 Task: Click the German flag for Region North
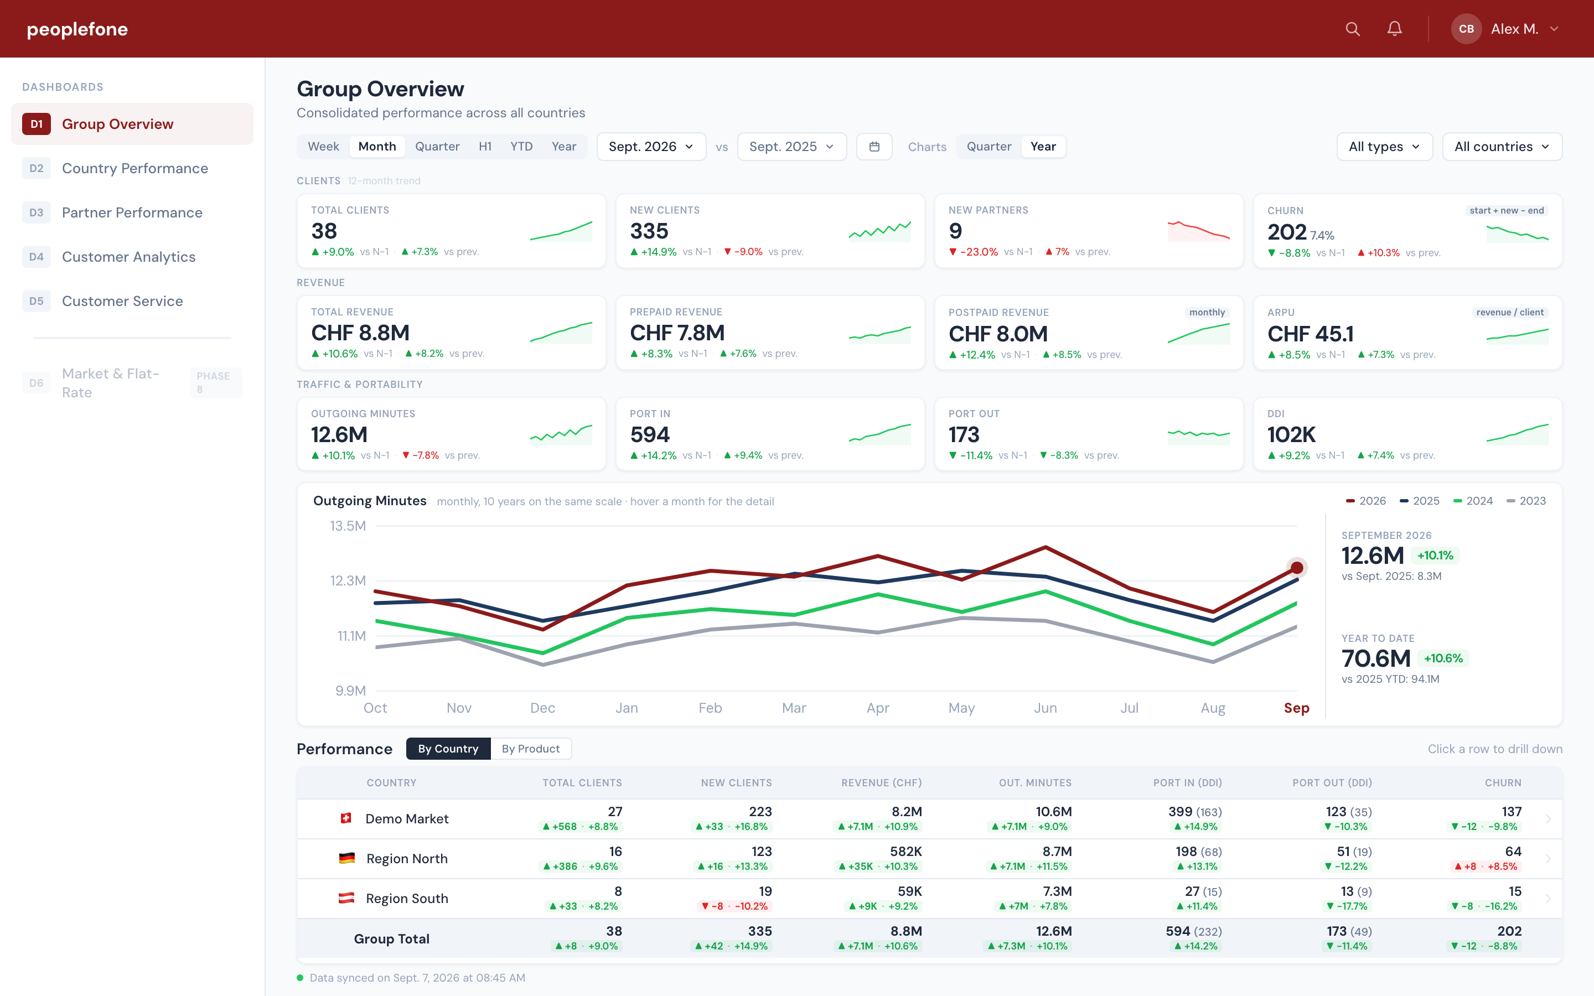pos(346,858)
